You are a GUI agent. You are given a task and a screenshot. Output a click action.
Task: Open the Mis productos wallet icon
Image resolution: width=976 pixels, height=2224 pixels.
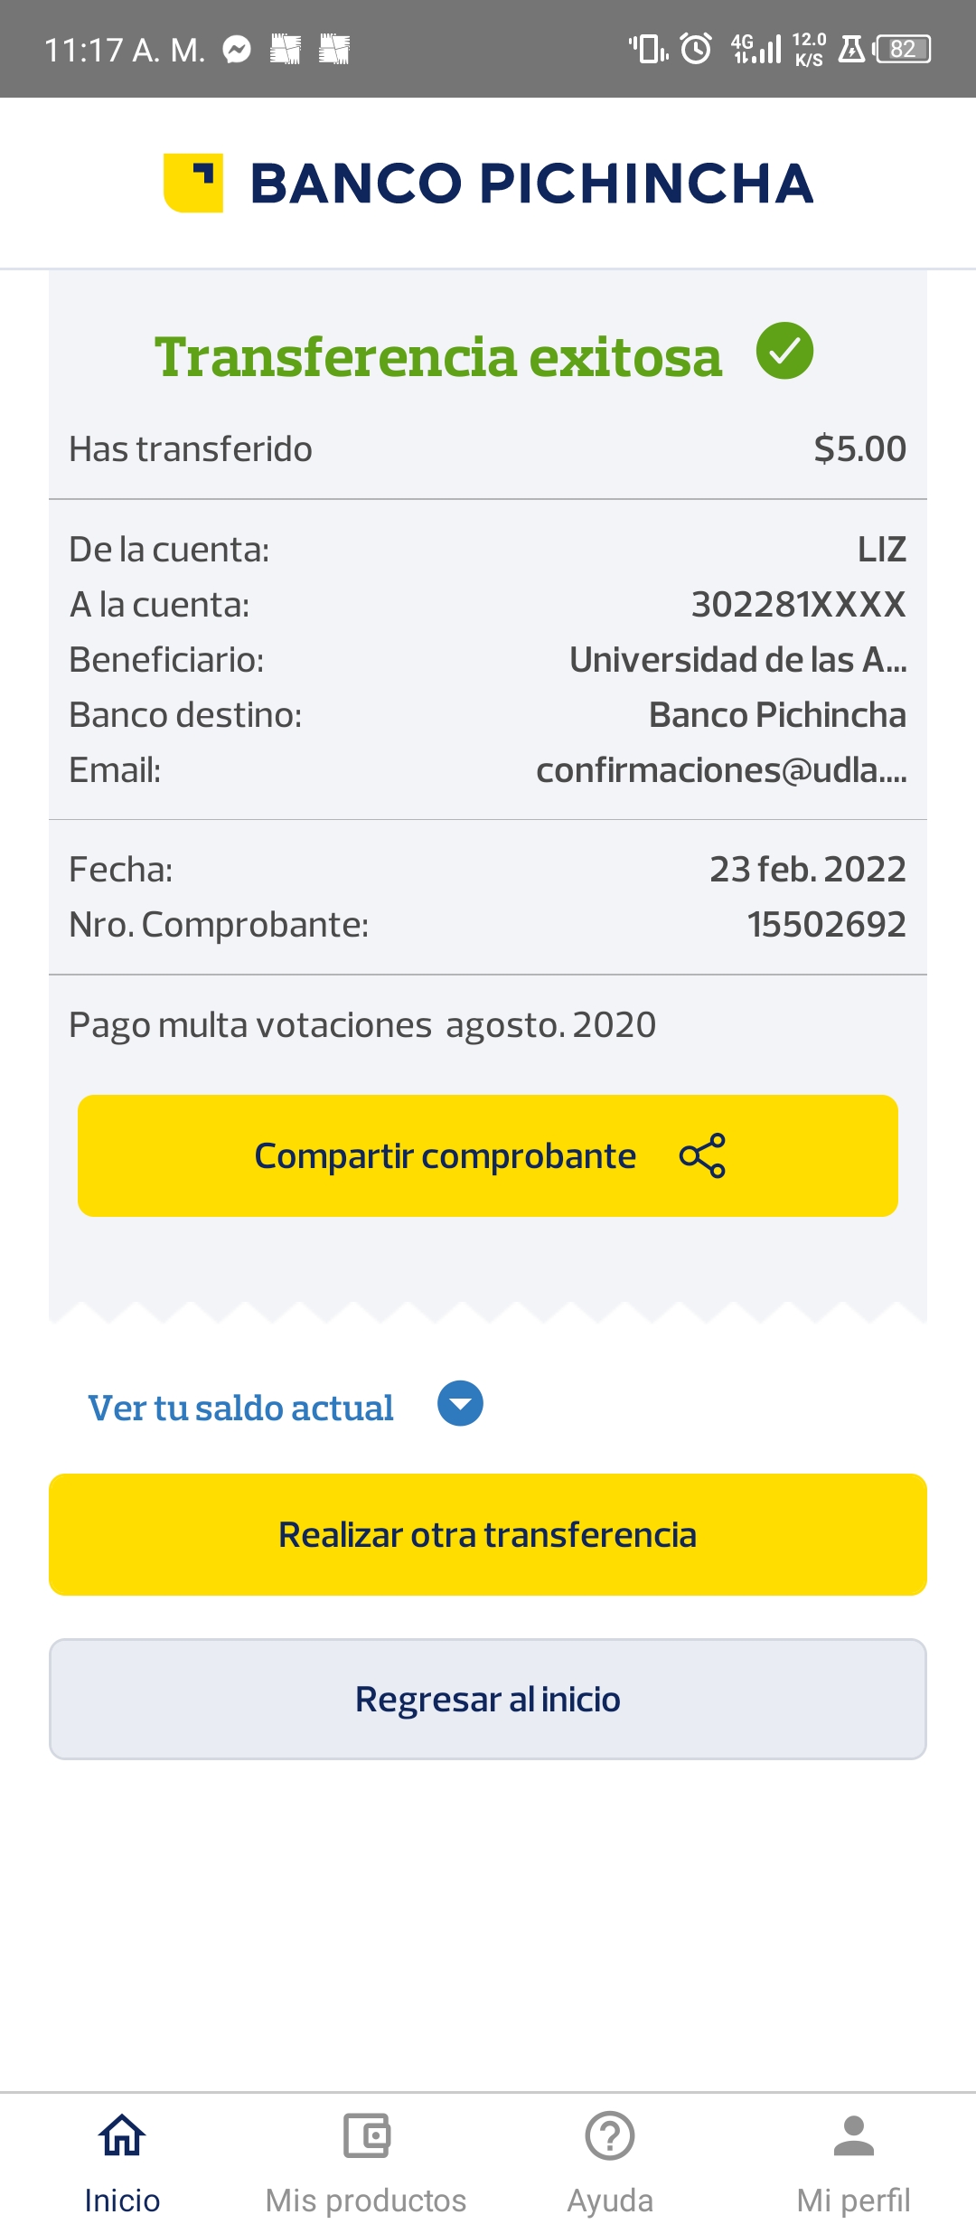[x=366, y=2136]
